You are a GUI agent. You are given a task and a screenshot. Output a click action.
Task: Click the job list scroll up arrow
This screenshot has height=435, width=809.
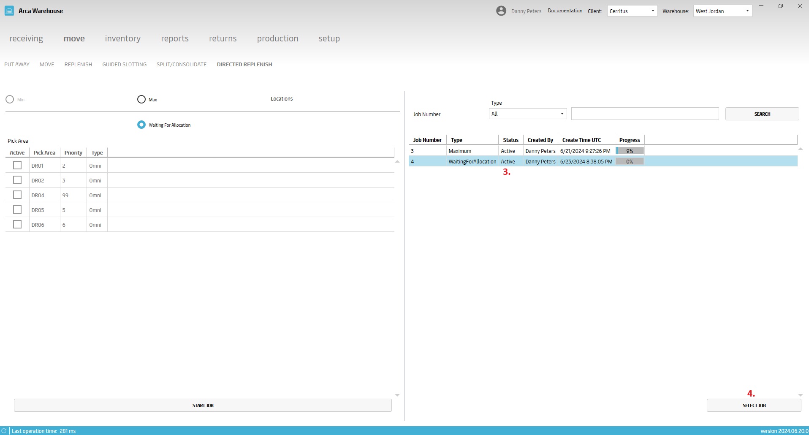pyautogui.click(x=800, y=149)
